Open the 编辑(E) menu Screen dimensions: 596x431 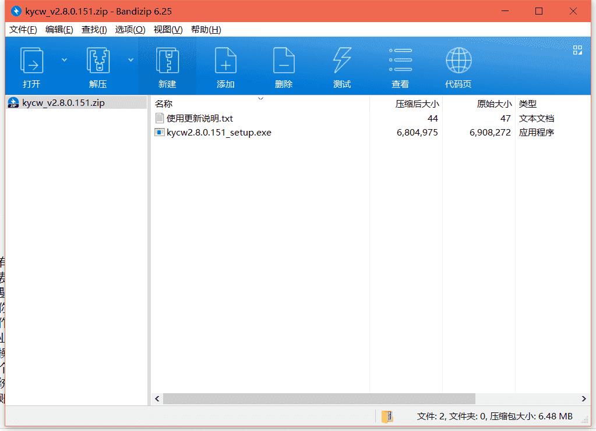tap(59, 30)
